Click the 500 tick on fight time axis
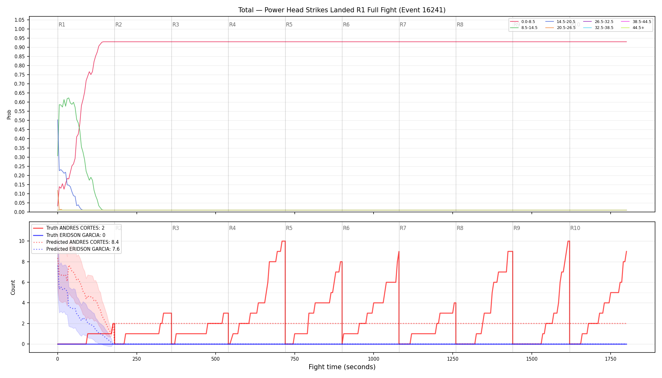The image size is (662, 378). click(x=216, y=359)
